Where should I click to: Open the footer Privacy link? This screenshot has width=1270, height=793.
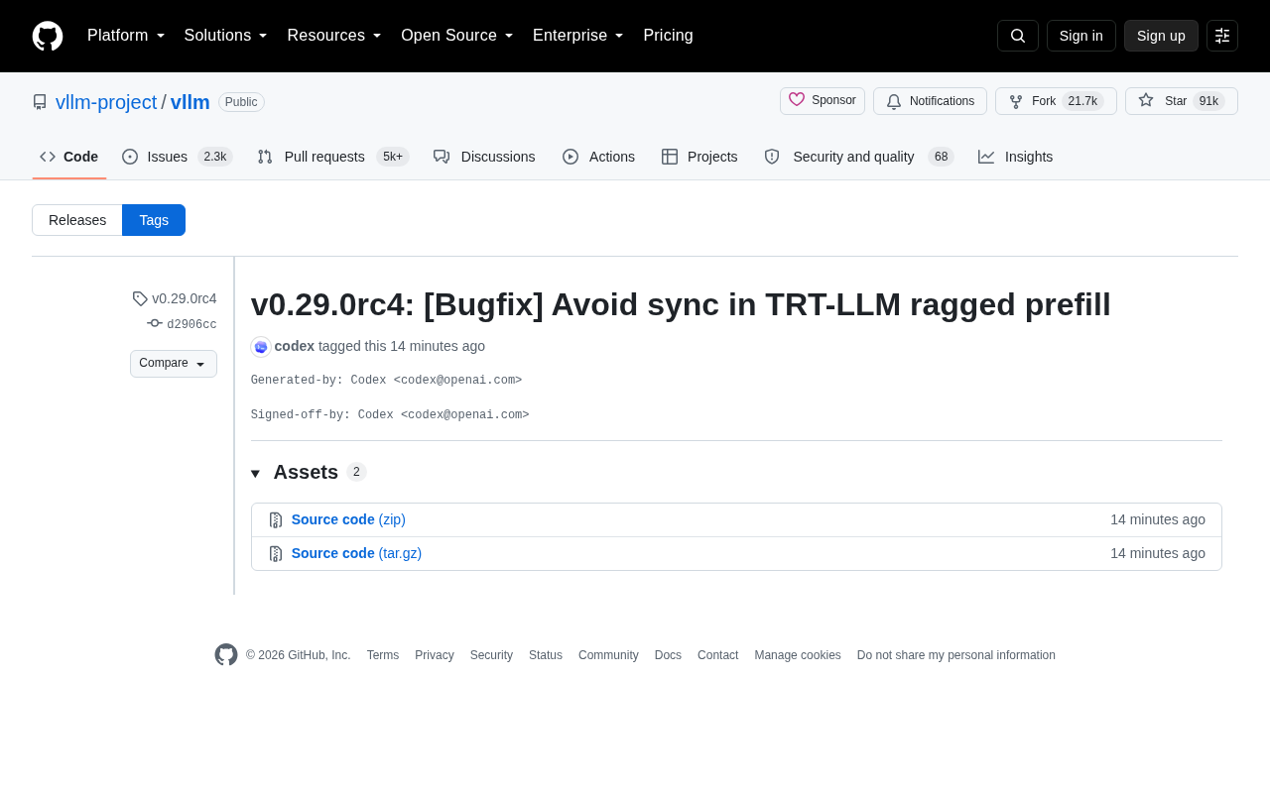pyautogui.click(x=435, y=655)
